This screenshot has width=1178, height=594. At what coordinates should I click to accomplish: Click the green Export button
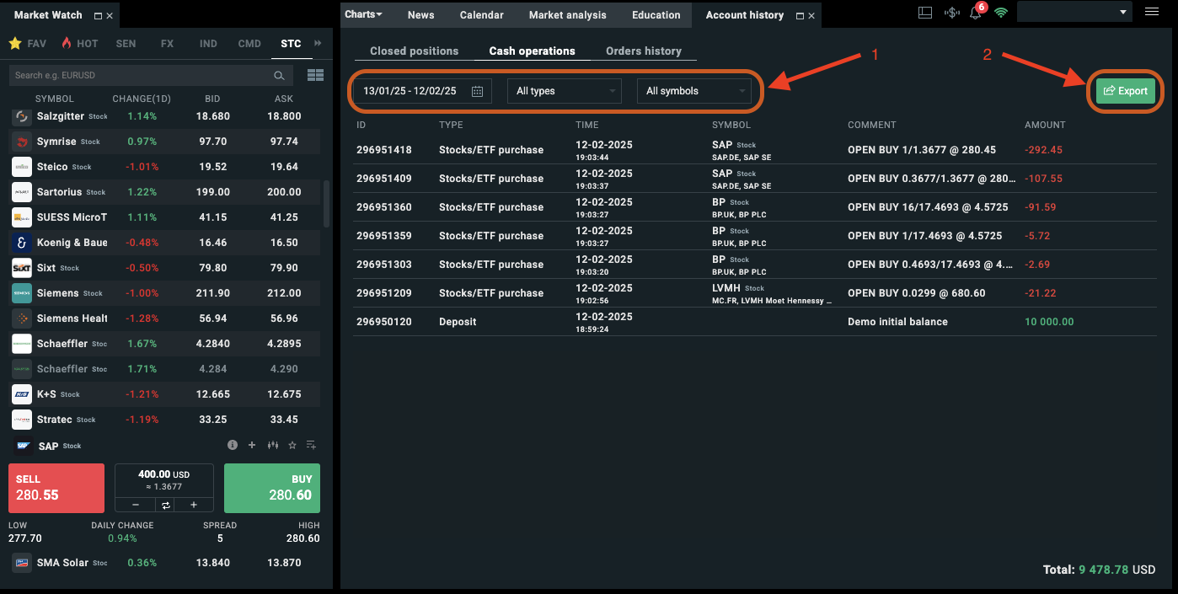1126,91
